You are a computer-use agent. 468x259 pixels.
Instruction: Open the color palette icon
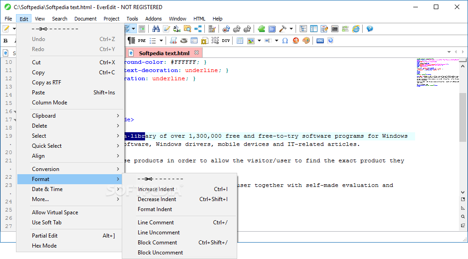[x=306, y=41]
